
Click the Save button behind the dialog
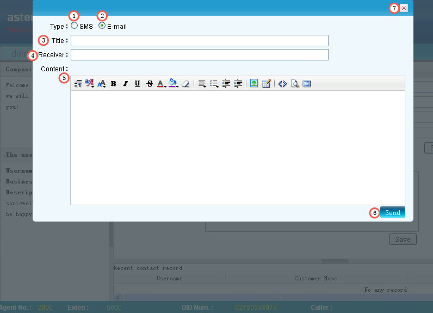click(403, 239)
